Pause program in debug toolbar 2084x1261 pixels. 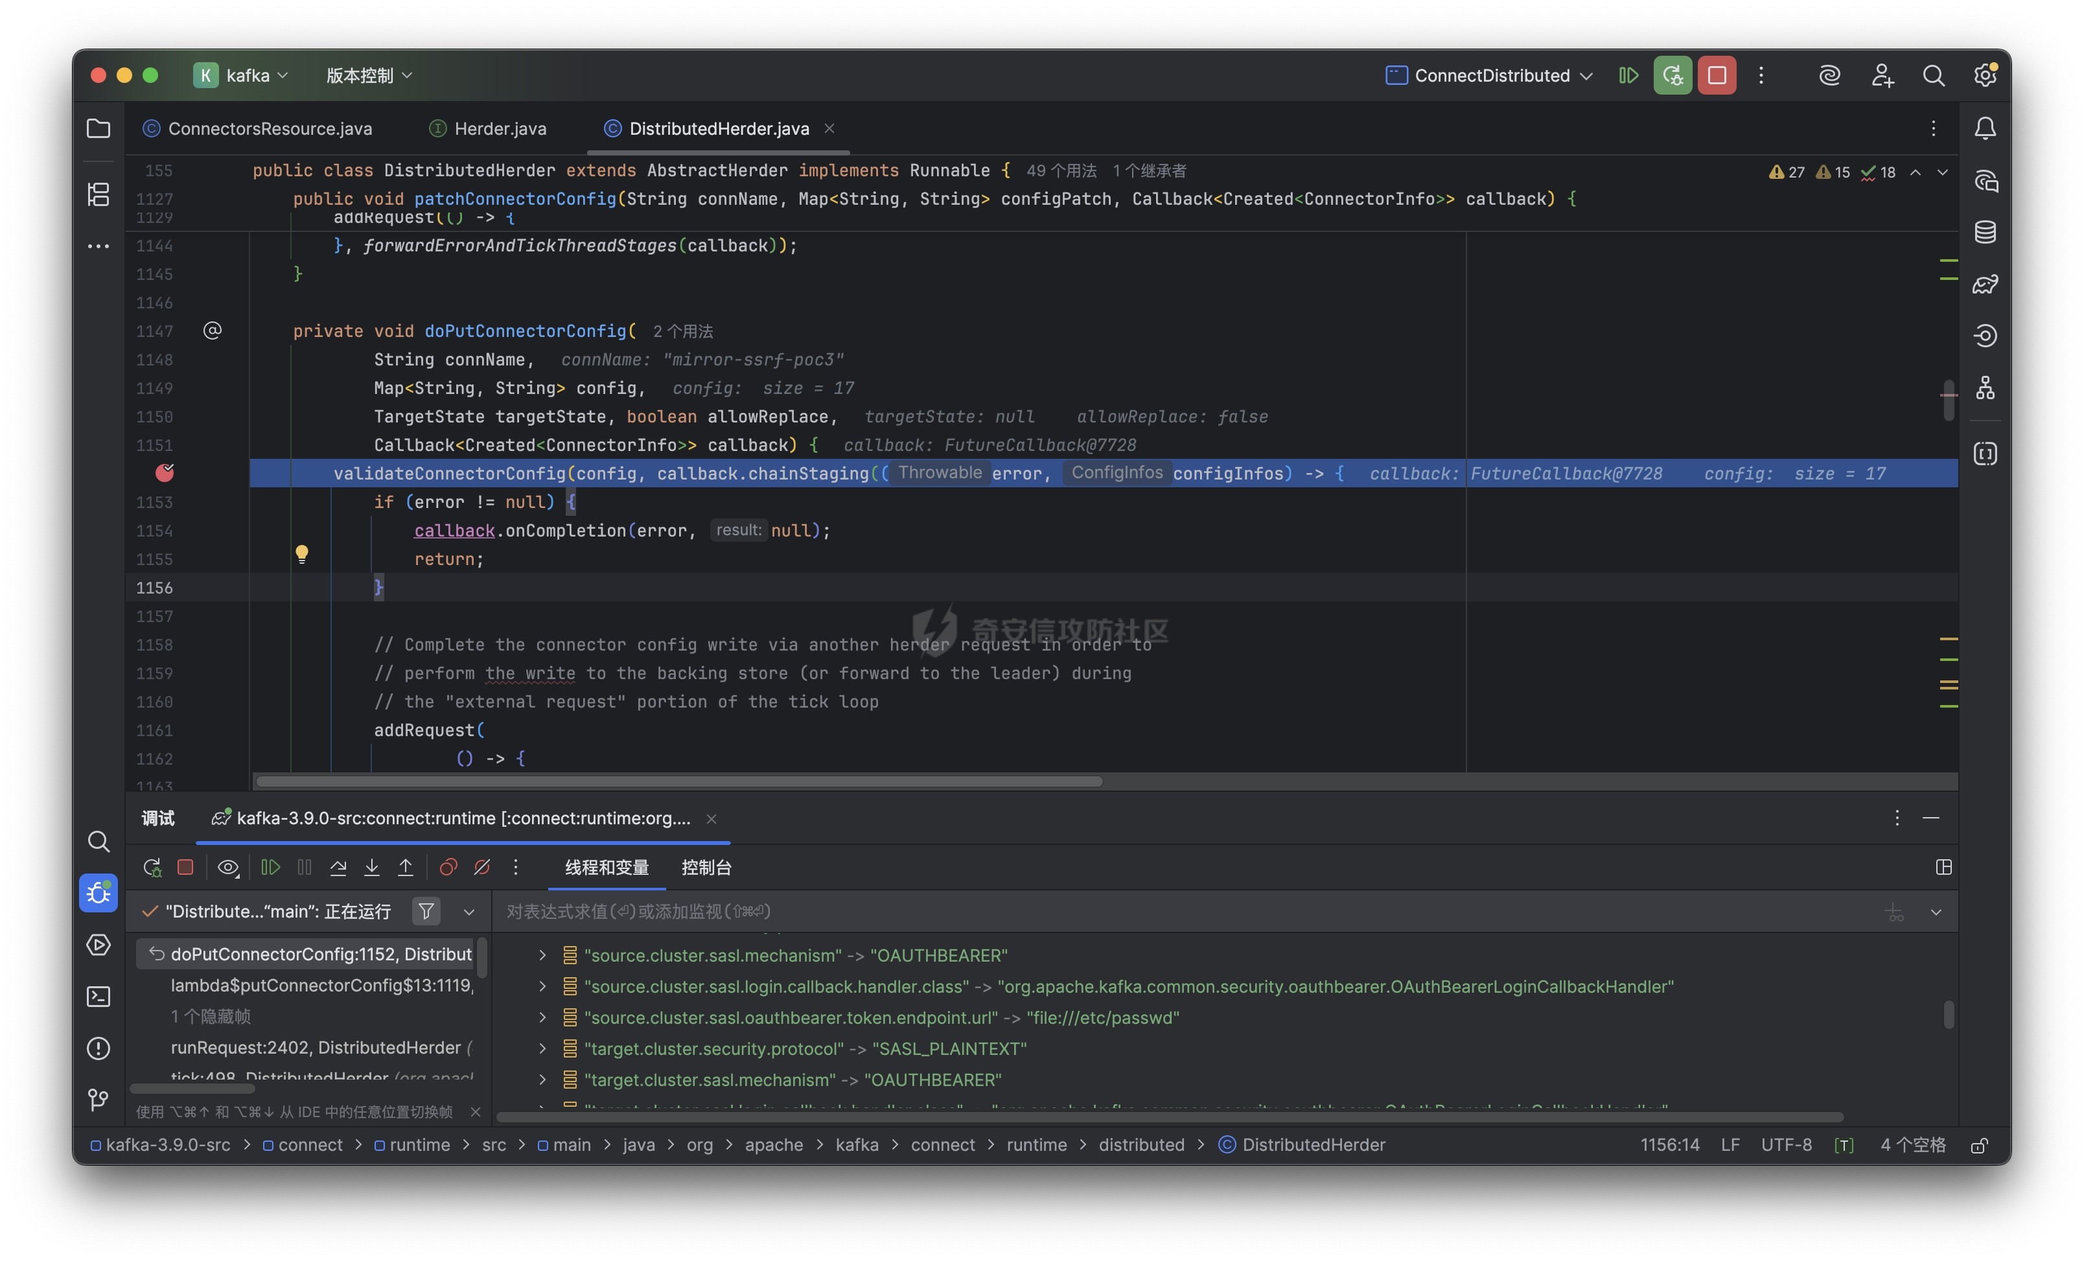point(305,867)
